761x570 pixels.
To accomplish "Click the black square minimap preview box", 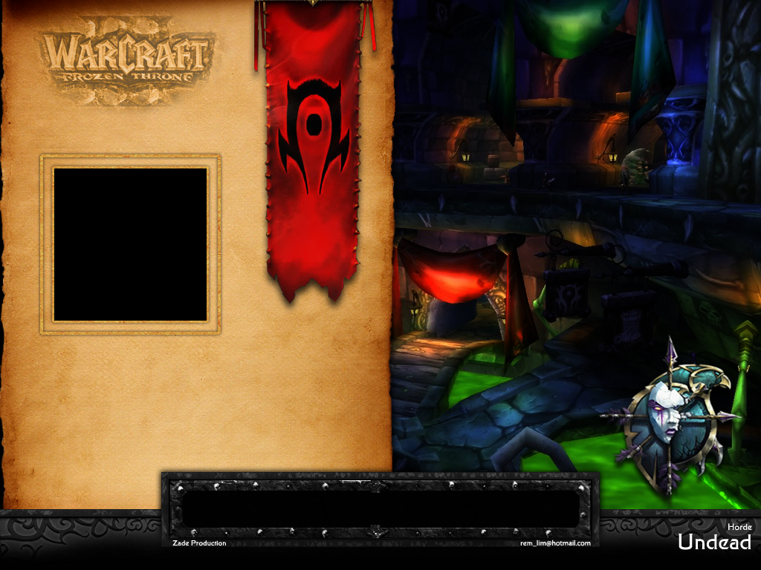I will click(x=130, y=245).
